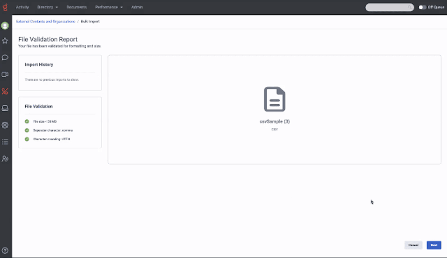Open the chat messages panel
447x258 pixels.
5,57
